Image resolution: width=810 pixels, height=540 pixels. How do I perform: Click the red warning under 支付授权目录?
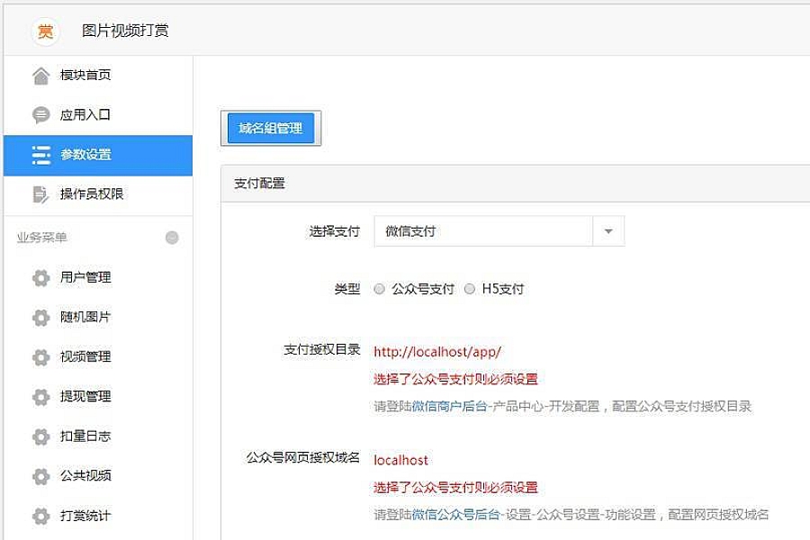(455, 379)
